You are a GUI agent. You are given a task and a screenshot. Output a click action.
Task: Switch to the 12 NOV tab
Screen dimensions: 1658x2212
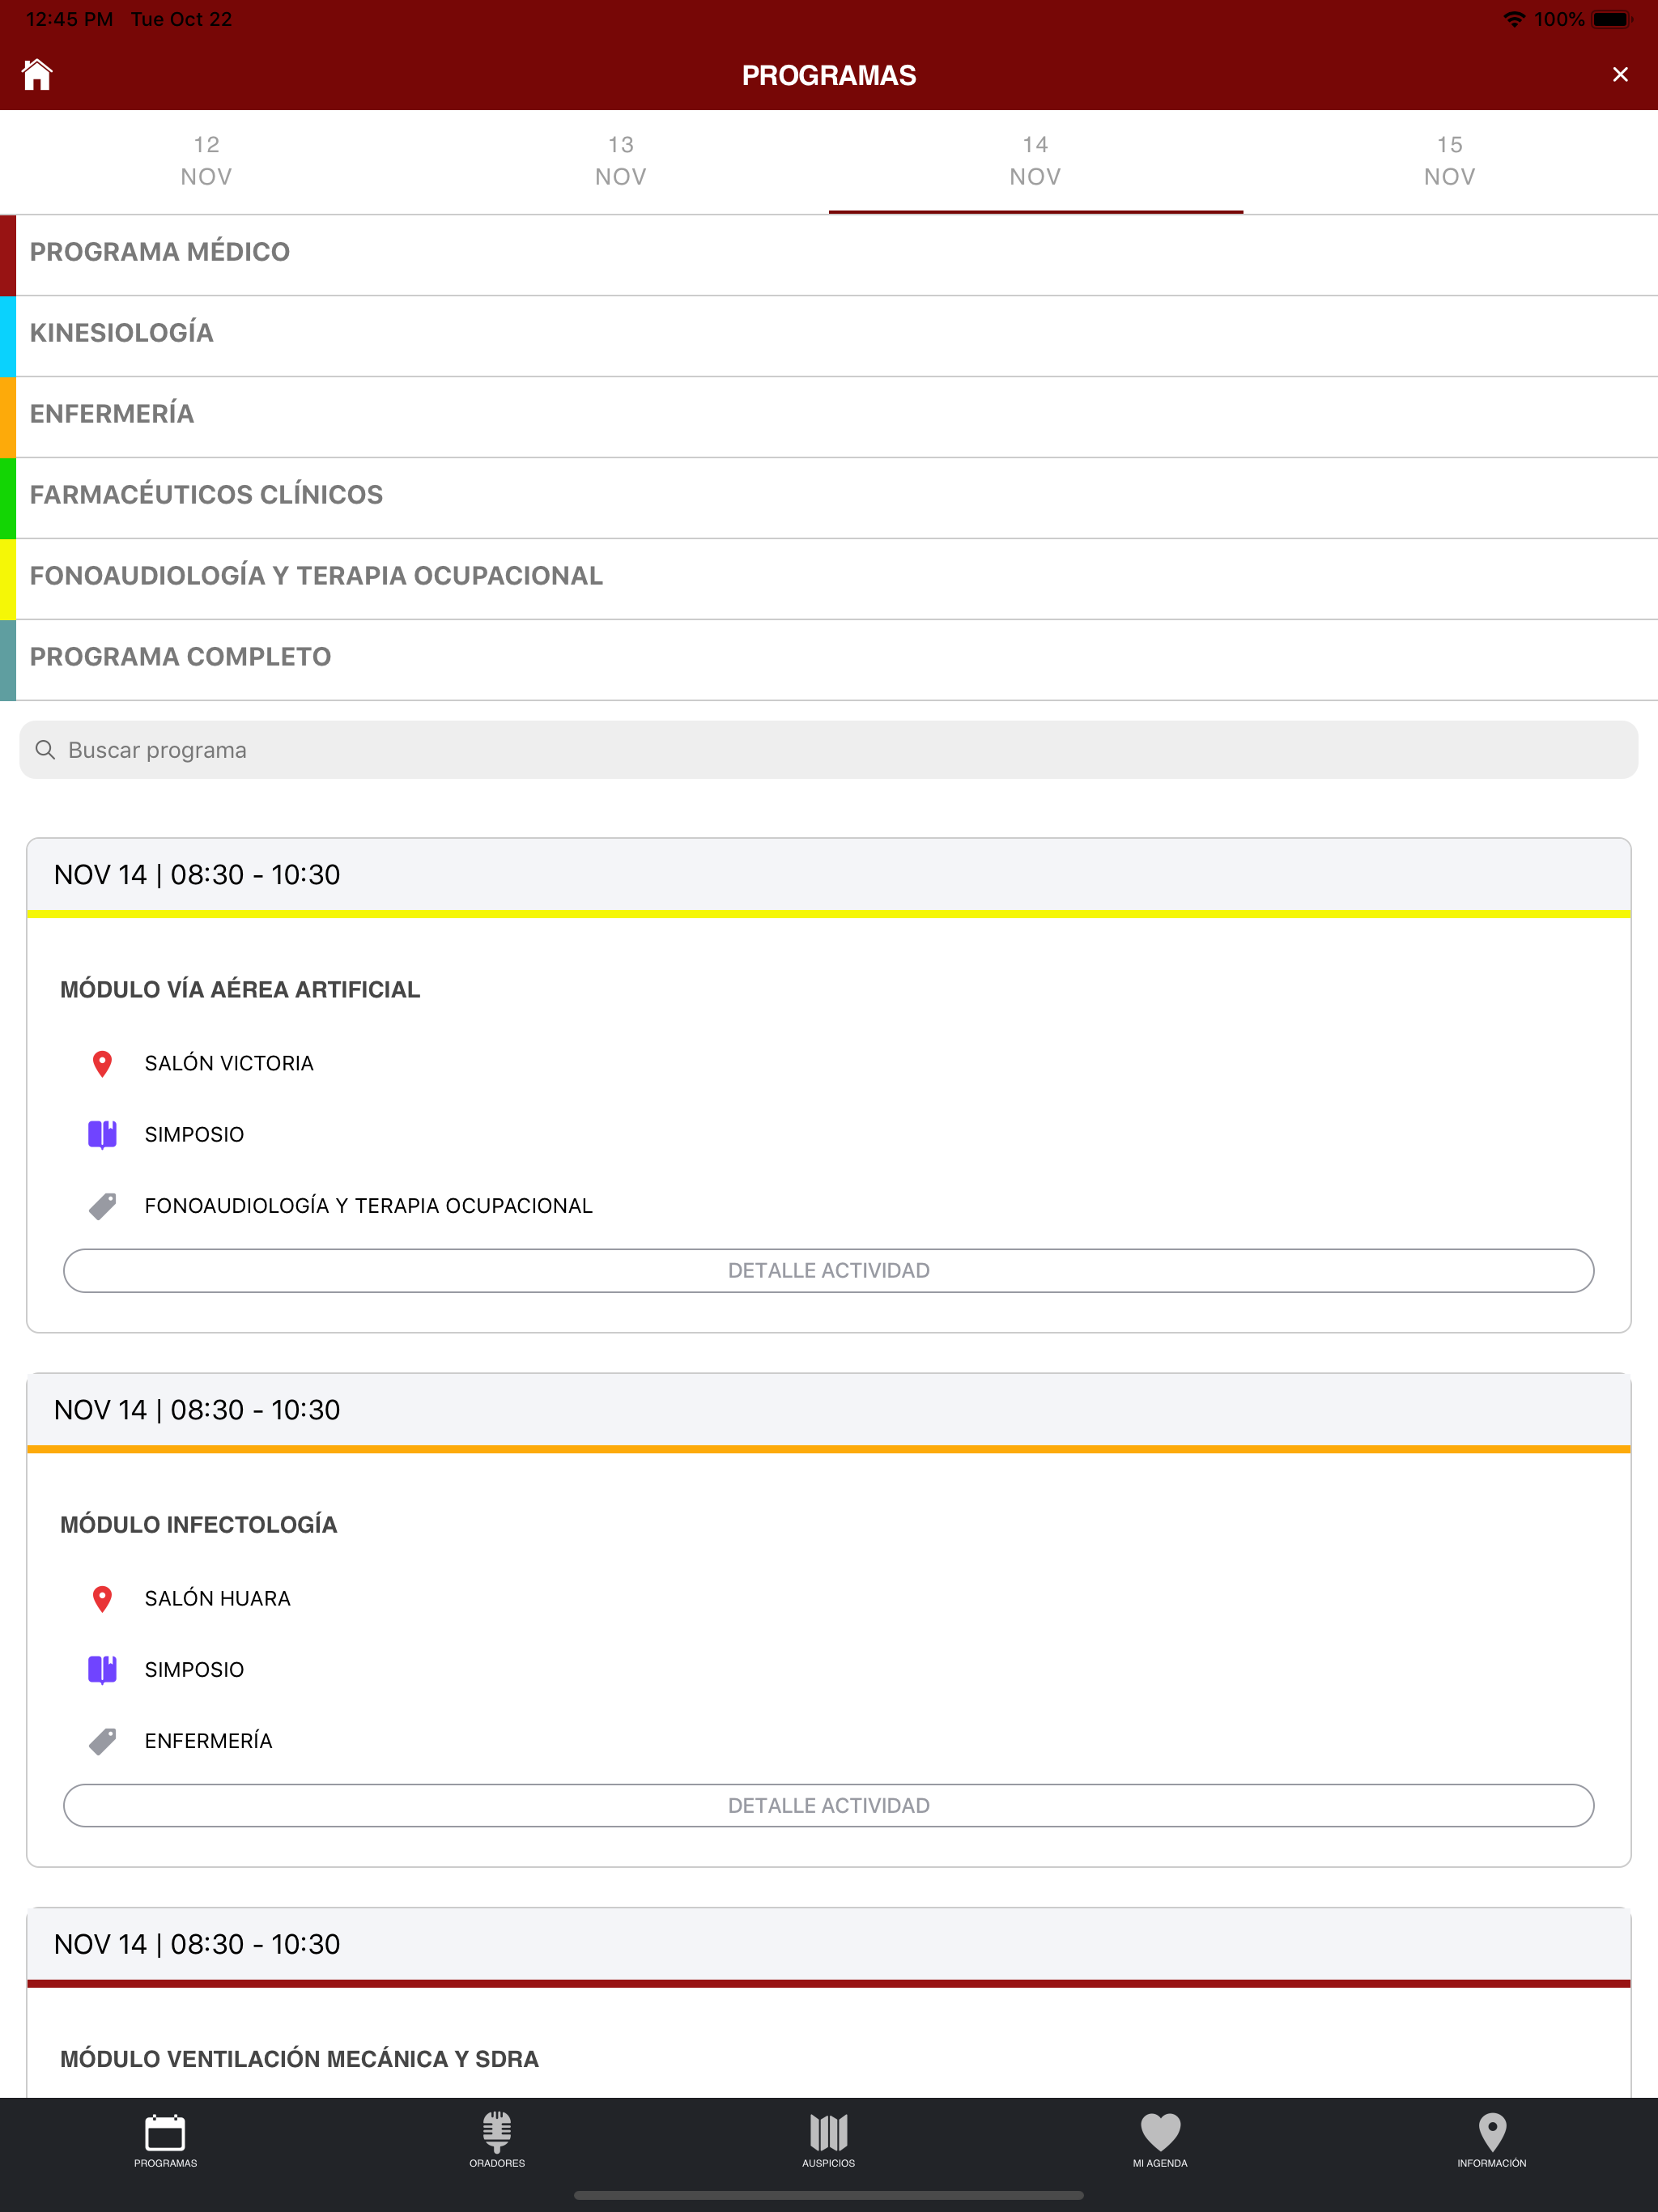click(x=206, y=161)
